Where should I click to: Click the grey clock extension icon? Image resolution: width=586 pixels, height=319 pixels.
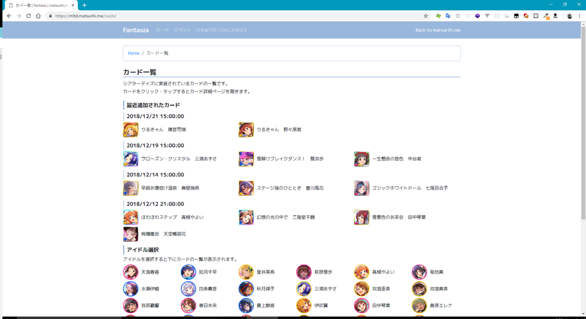pyautogui.click(x=458, y=16)
